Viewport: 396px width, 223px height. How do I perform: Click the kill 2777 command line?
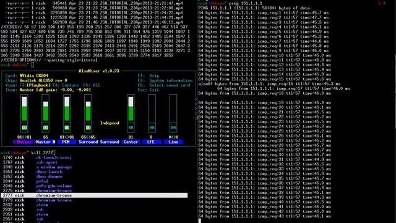(28, 153)
